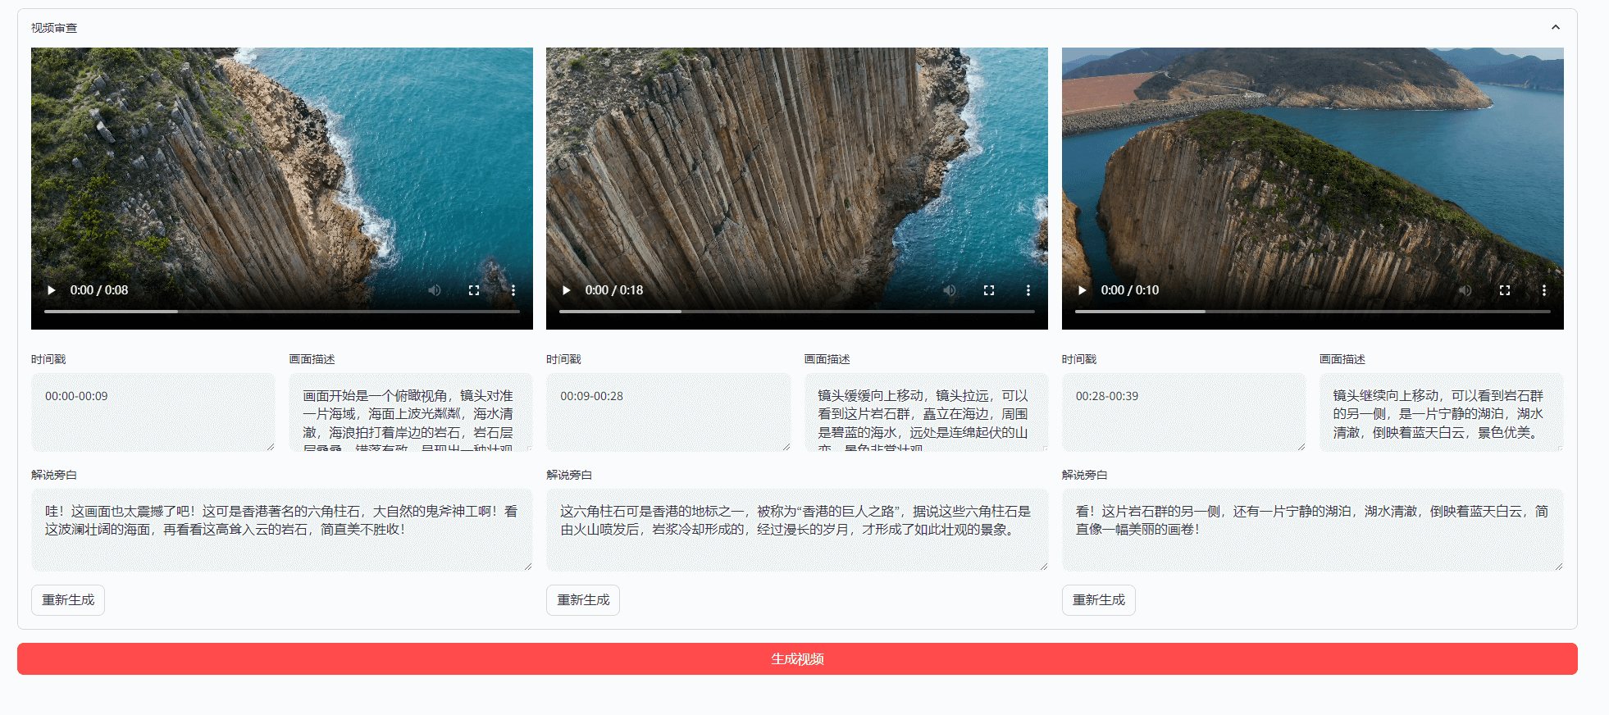The width and height of the screenshot is (1609, 715).
Task: Click 重新生成 under the first narration
Action: click(x=68, y=600)
